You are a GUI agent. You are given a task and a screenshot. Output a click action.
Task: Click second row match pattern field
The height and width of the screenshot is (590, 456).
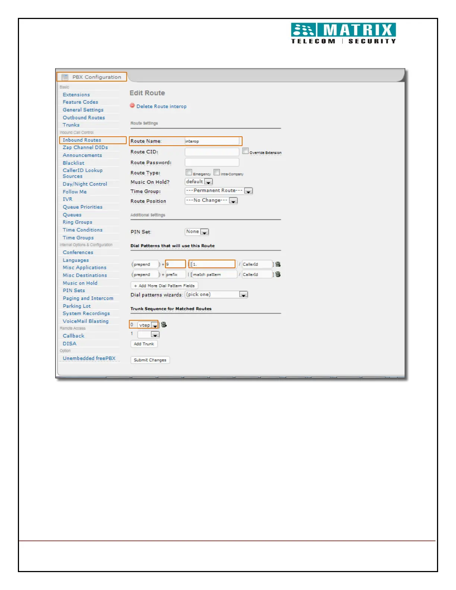pyautogui.click(x=214, y=275)
